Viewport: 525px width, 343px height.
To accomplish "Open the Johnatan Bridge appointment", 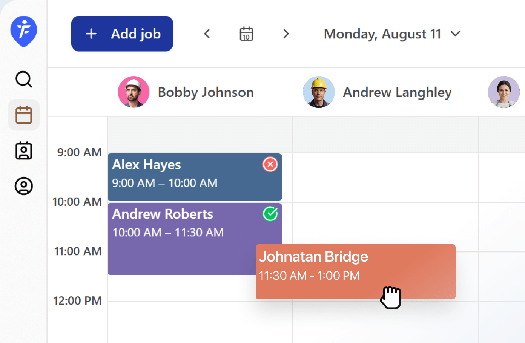I will point(339,264).
